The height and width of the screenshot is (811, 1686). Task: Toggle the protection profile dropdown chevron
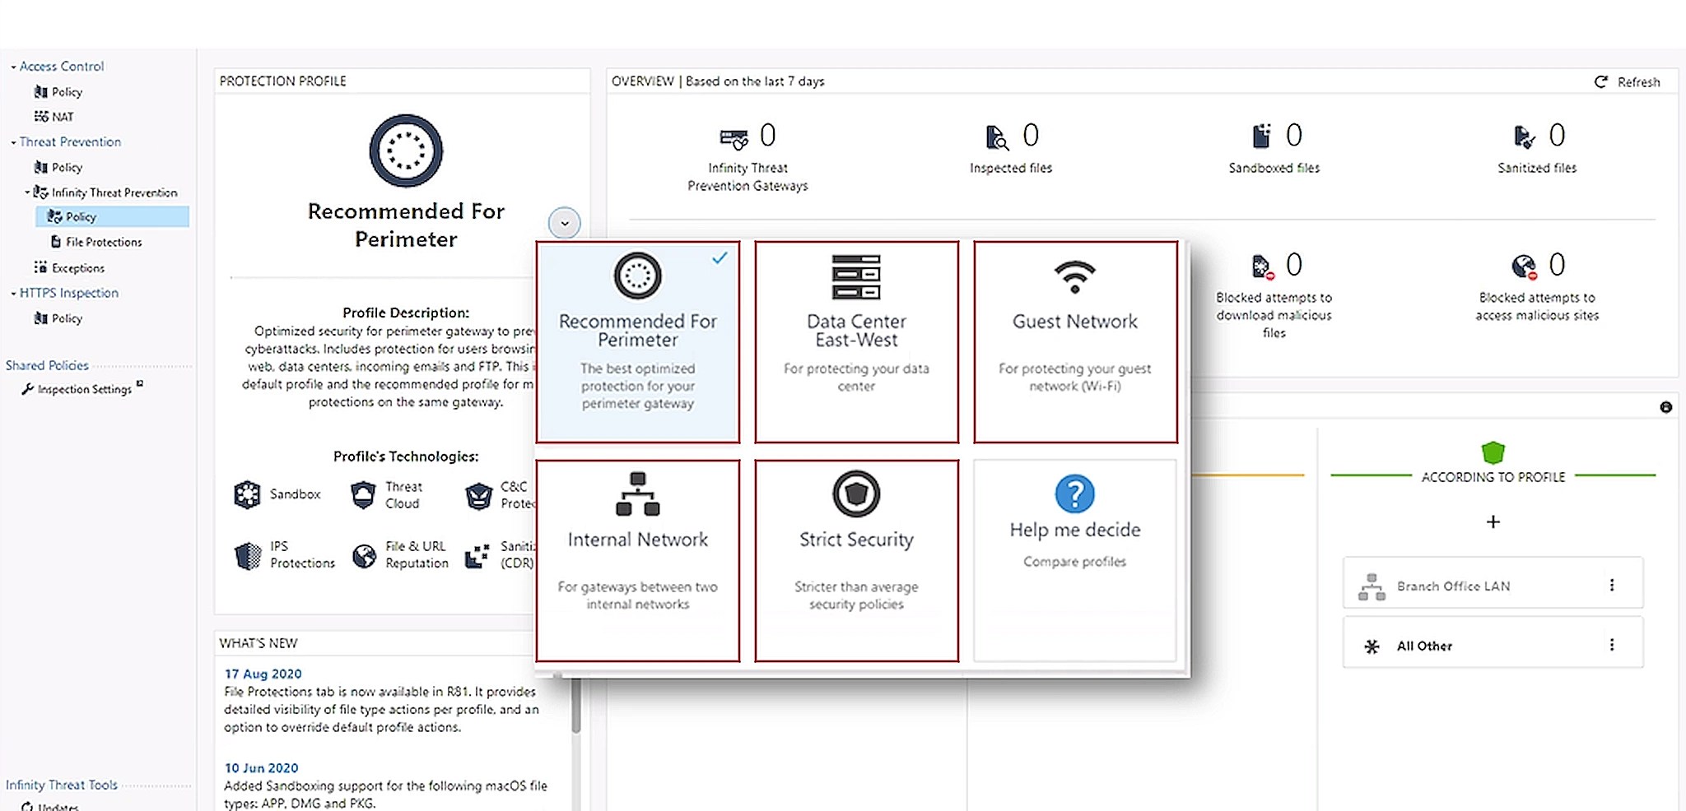565,223
